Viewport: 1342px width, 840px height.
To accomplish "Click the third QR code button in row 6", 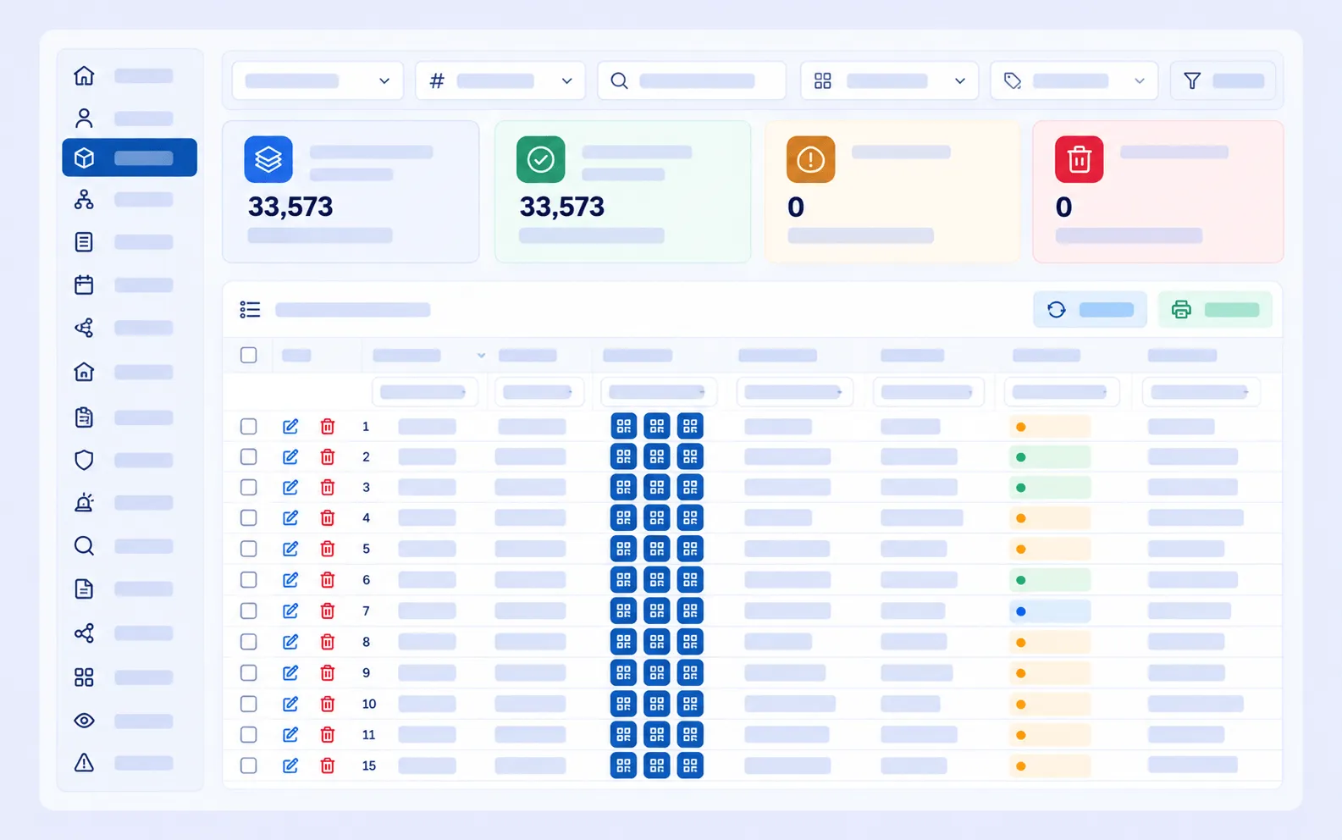I will pos(690,580).
